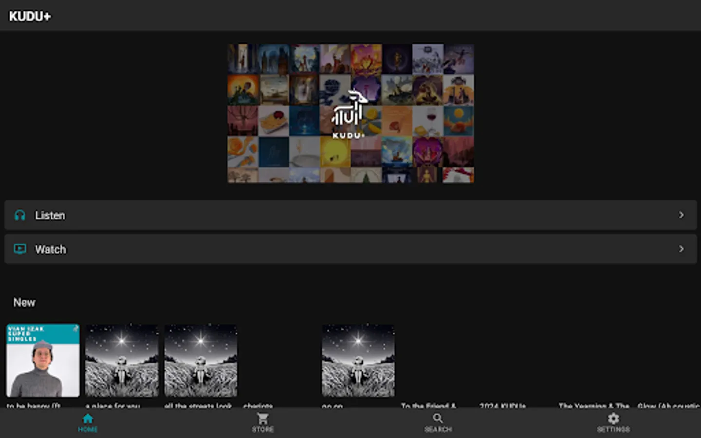Open the 'to be happy' Vian Izak single
This screenshot has width=701, height=438.
(42, 361)
